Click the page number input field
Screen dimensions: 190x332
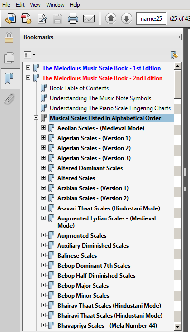coord(151,19)
